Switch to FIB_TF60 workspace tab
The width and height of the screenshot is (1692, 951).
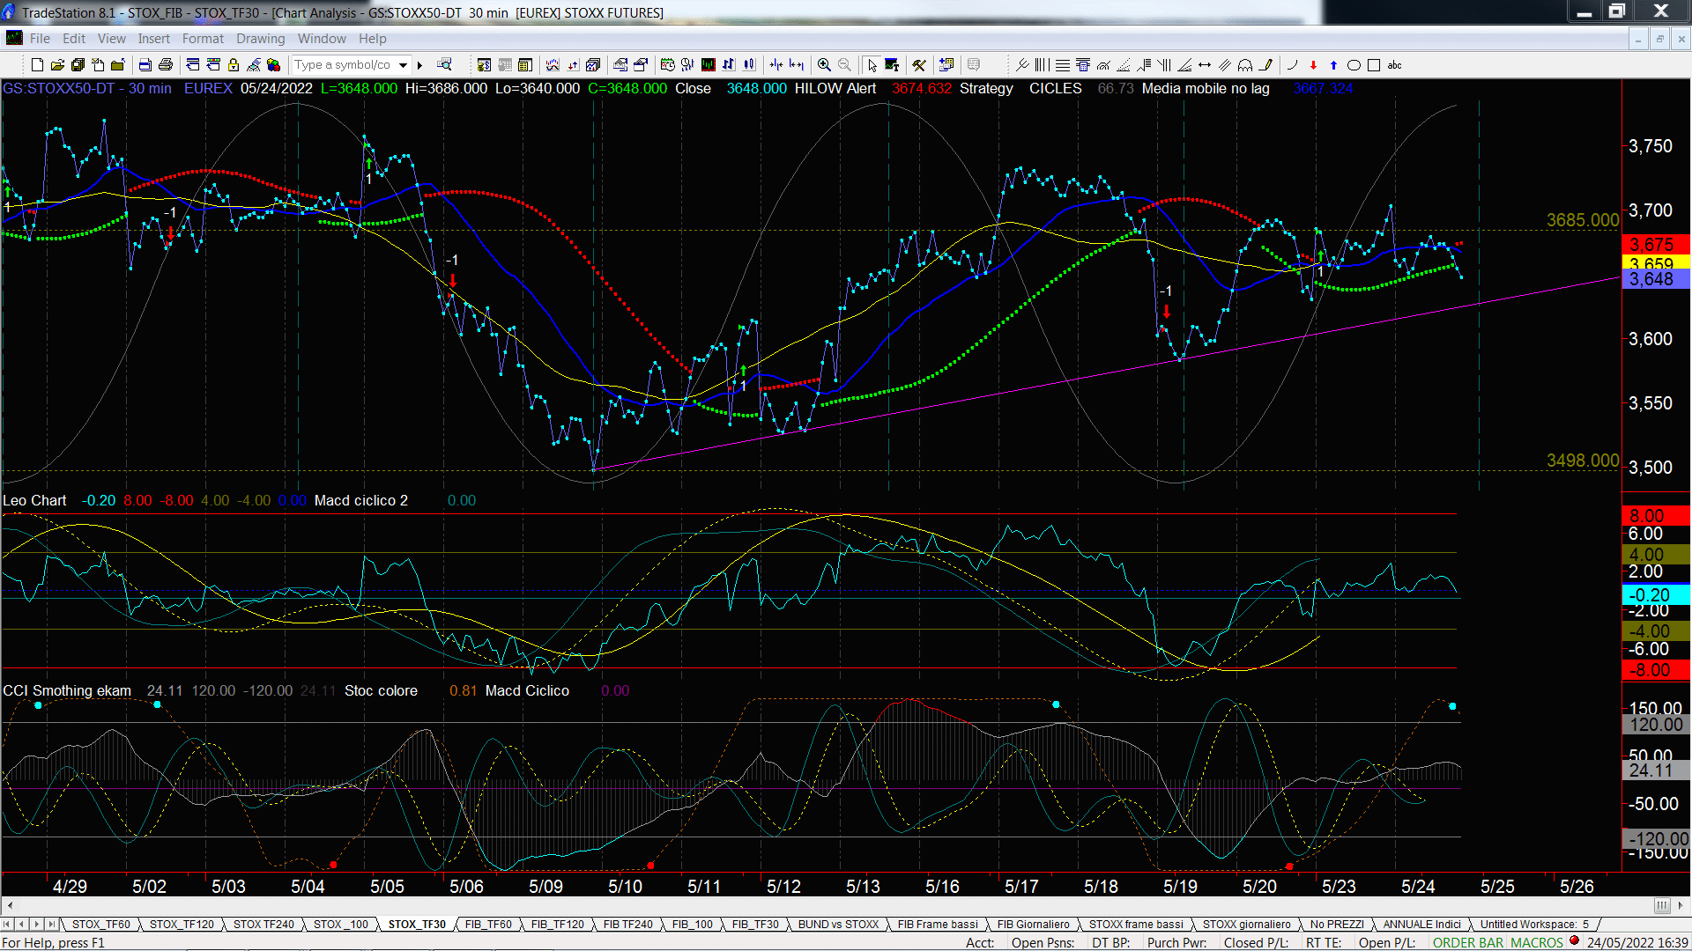point(488,925)
